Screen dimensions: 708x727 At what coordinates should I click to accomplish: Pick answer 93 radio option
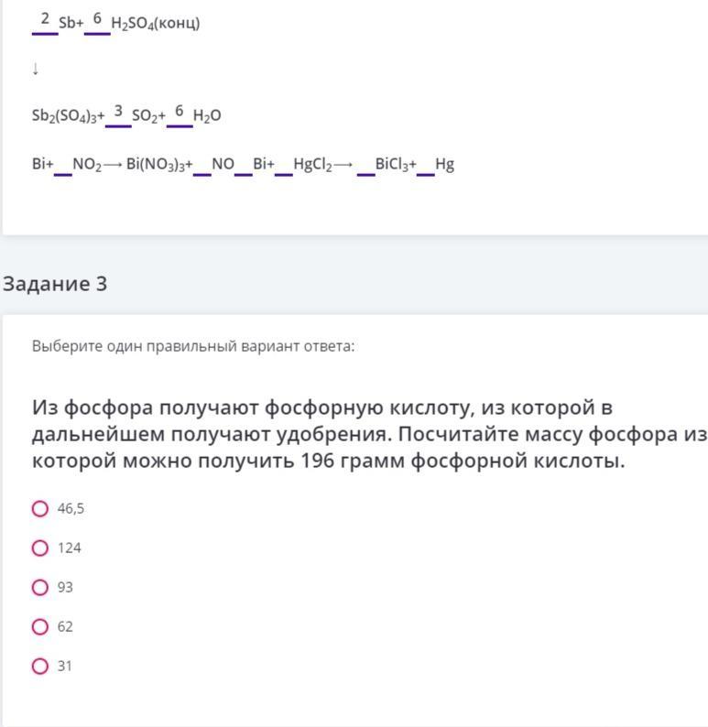40,588
